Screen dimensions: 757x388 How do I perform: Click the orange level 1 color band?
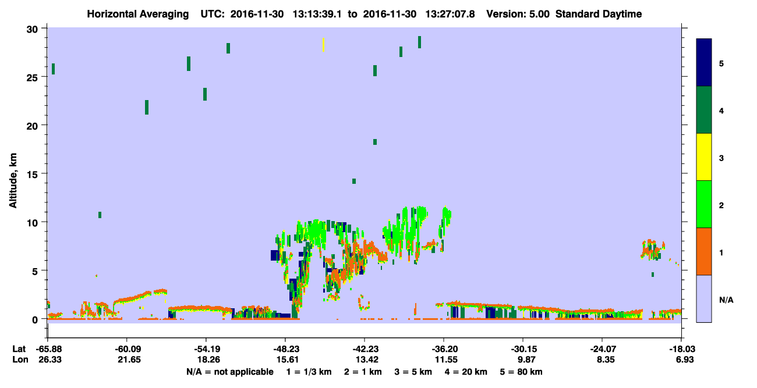[x=704, y=251]
